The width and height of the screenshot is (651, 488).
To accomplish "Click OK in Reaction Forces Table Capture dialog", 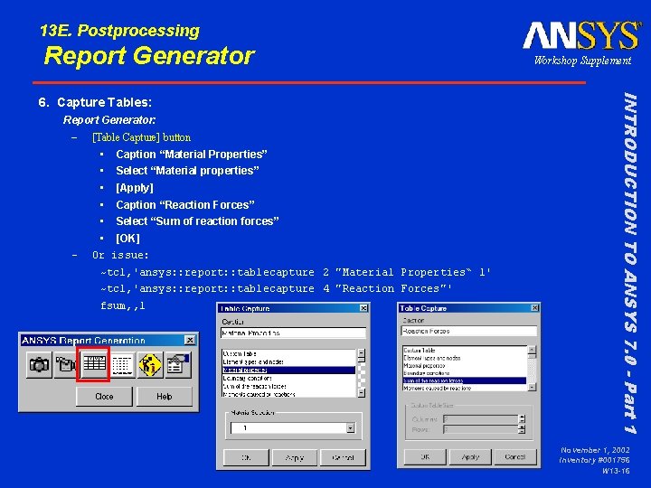I will (x=425, y=457).
